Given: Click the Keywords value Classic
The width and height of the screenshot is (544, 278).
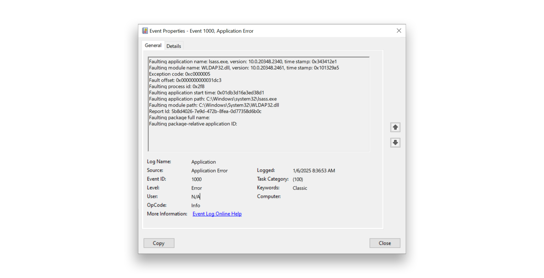Looking at the screenshot, I should tap(299, 188).
